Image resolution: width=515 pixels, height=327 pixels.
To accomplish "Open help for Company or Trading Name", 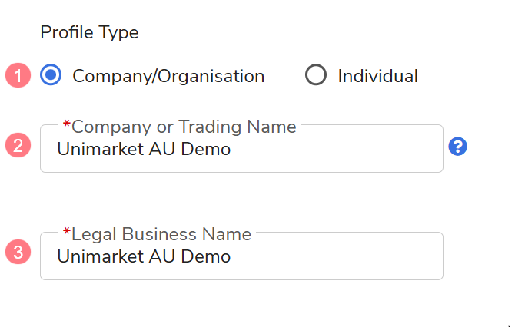I will coord(458,147).
